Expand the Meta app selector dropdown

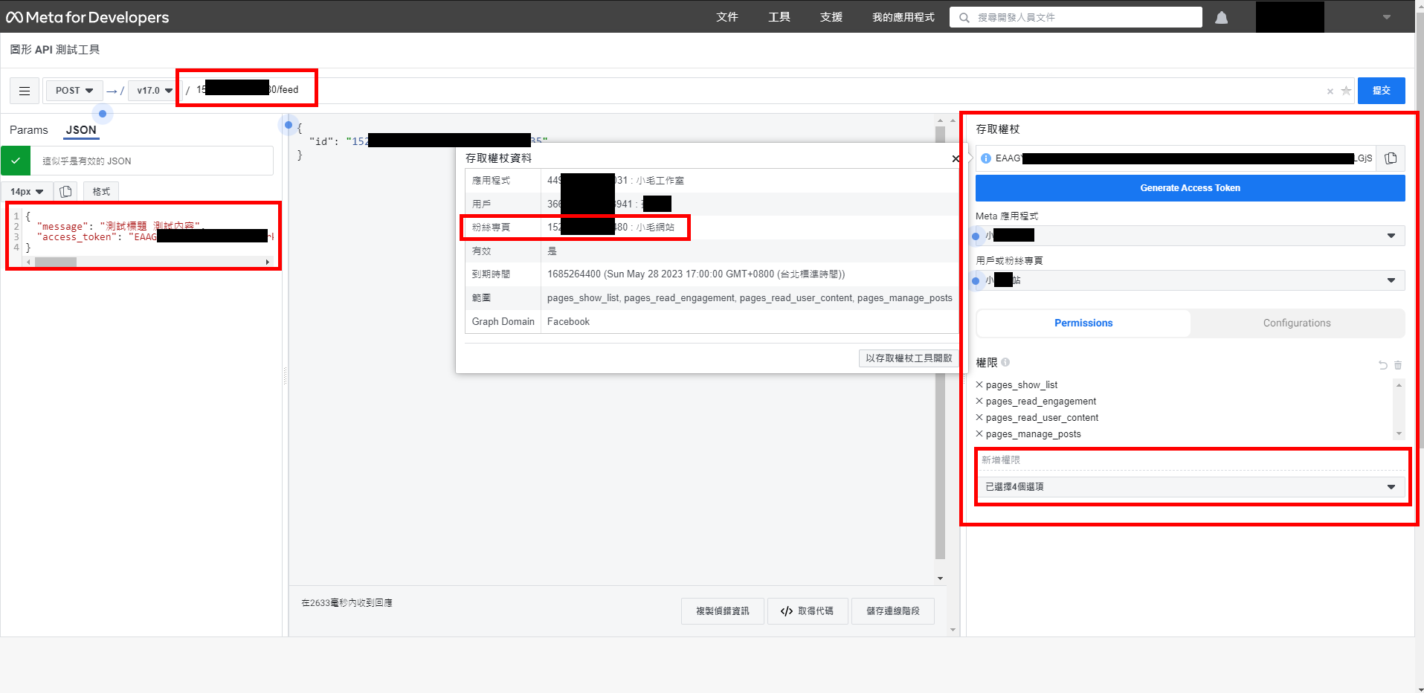(1190, 236)
